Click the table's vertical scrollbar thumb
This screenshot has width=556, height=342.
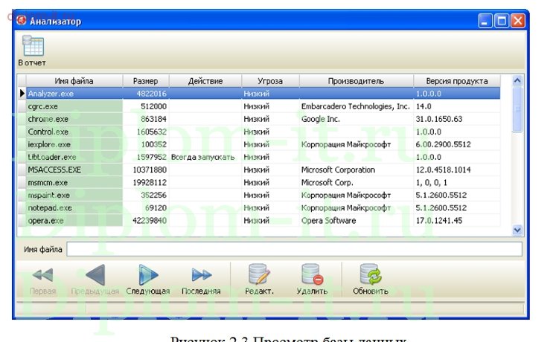[x=517, y=109]
